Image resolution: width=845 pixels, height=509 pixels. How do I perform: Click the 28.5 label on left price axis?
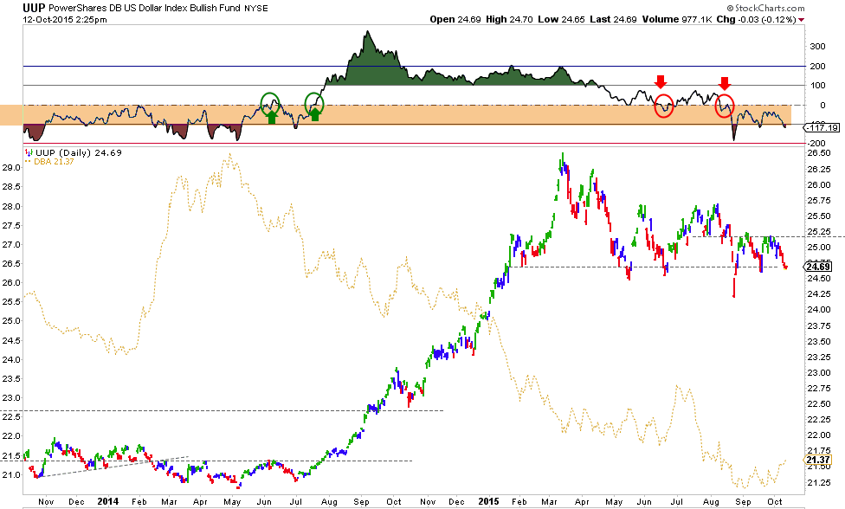tap(10, 187)
